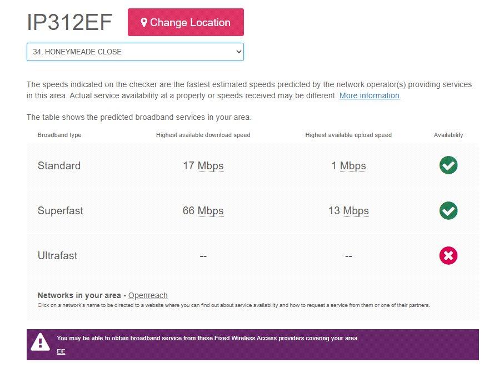Click the 17 Mbps download speed value
Image resolution: width=504 pixels, height=368 pixels.
[203, 166]
